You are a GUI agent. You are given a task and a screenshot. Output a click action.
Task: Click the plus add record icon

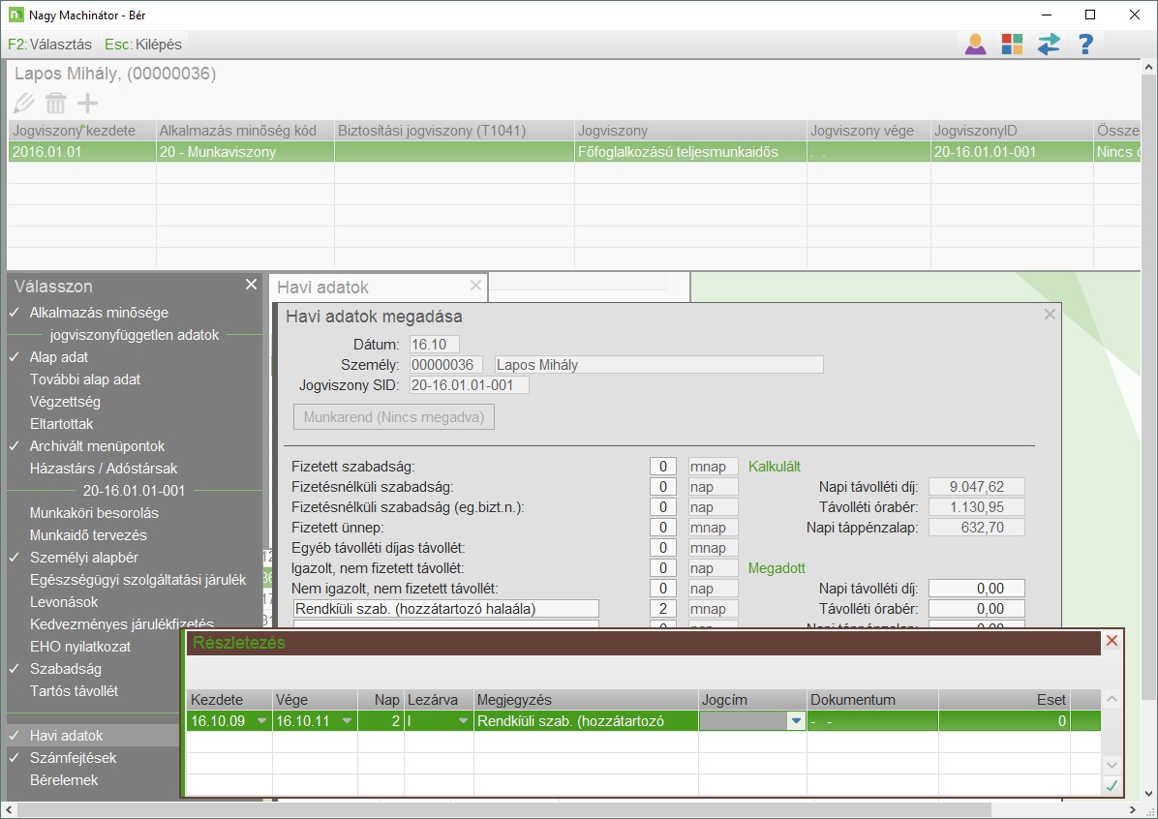pyautogui.click(x=88, y=104)
